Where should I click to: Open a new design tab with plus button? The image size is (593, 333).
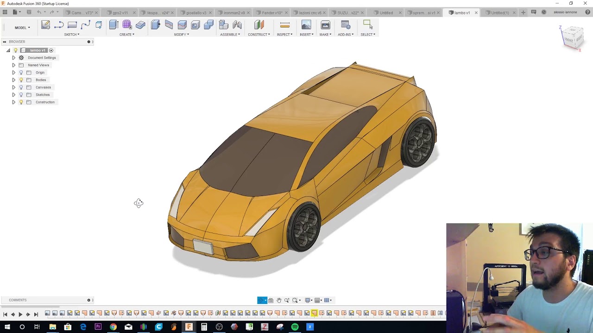click(x=523, y=12)
